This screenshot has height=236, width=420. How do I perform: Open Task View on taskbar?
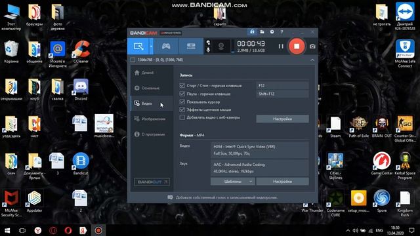click(x=22, y=230)
